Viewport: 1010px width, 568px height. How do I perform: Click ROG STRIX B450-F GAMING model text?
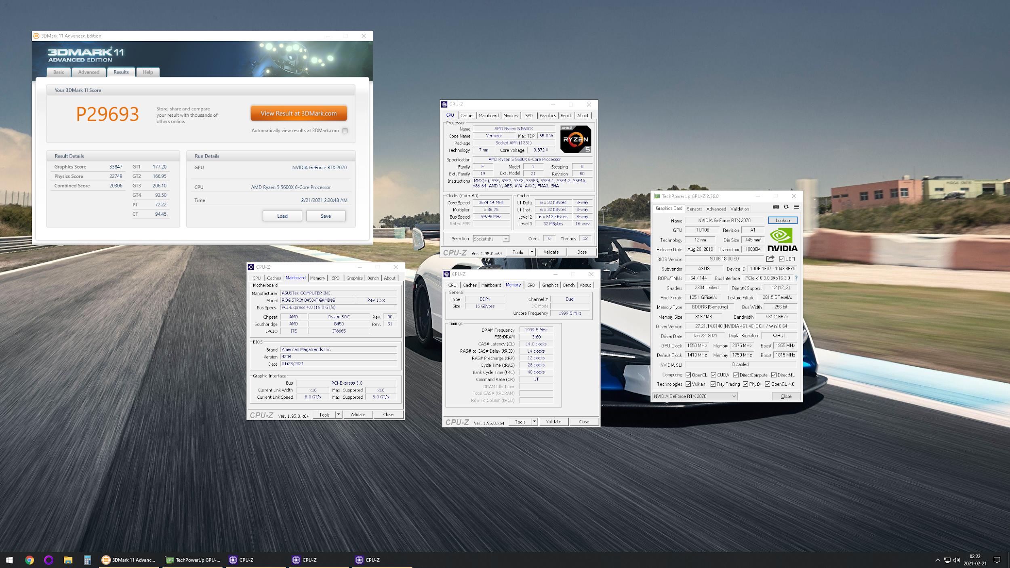pos(308,301)
